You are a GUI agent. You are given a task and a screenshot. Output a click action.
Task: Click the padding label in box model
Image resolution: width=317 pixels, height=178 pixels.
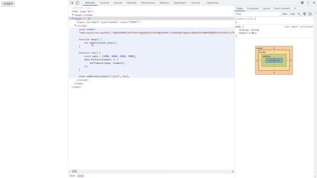pyautogui.click(x=266, y=56)
